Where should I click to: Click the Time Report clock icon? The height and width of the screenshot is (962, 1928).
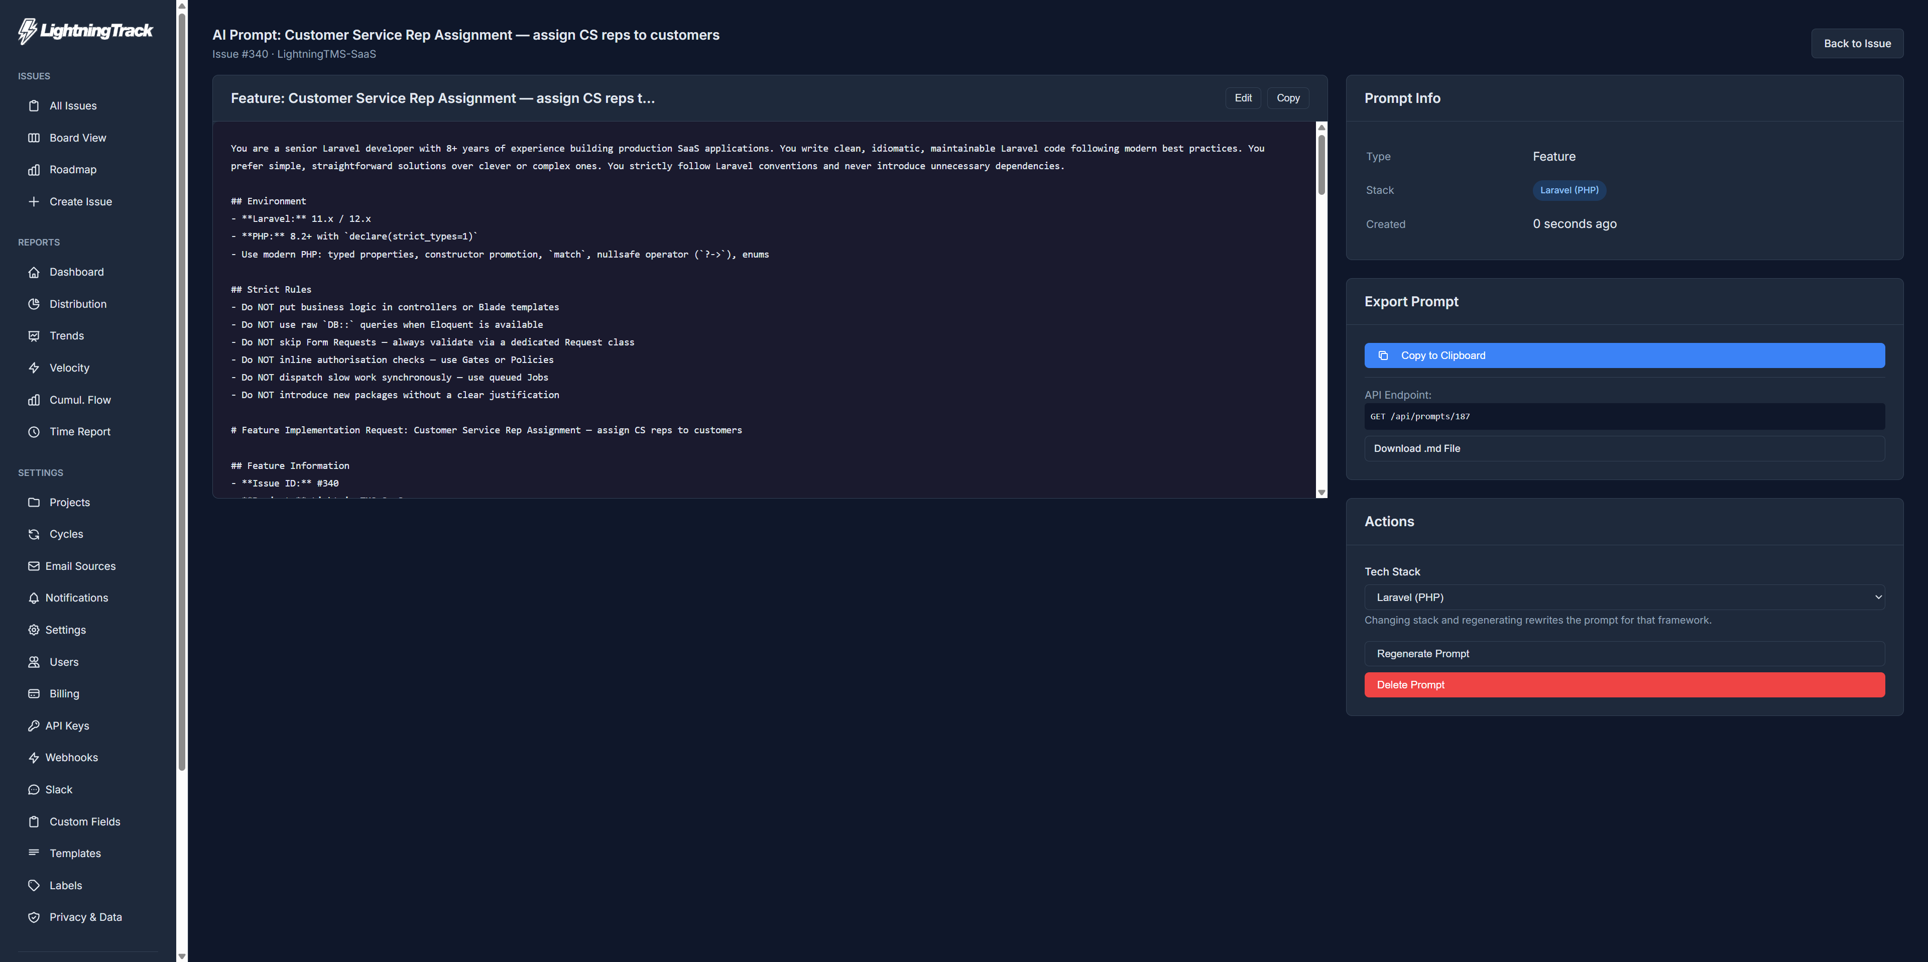(34, 431)
